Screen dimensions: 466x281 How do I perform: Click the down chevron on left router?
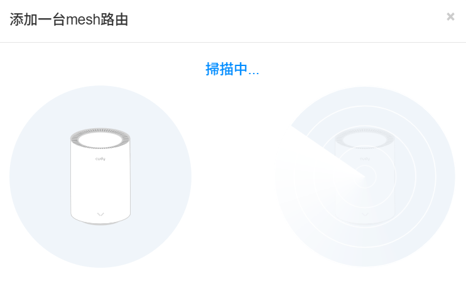pos(100,214)
